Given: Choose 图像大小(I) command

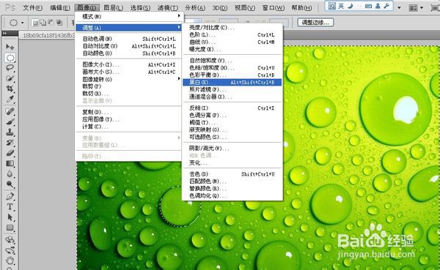Looking at the screenshot, I should pyautogui.click(x=129, y=64).
